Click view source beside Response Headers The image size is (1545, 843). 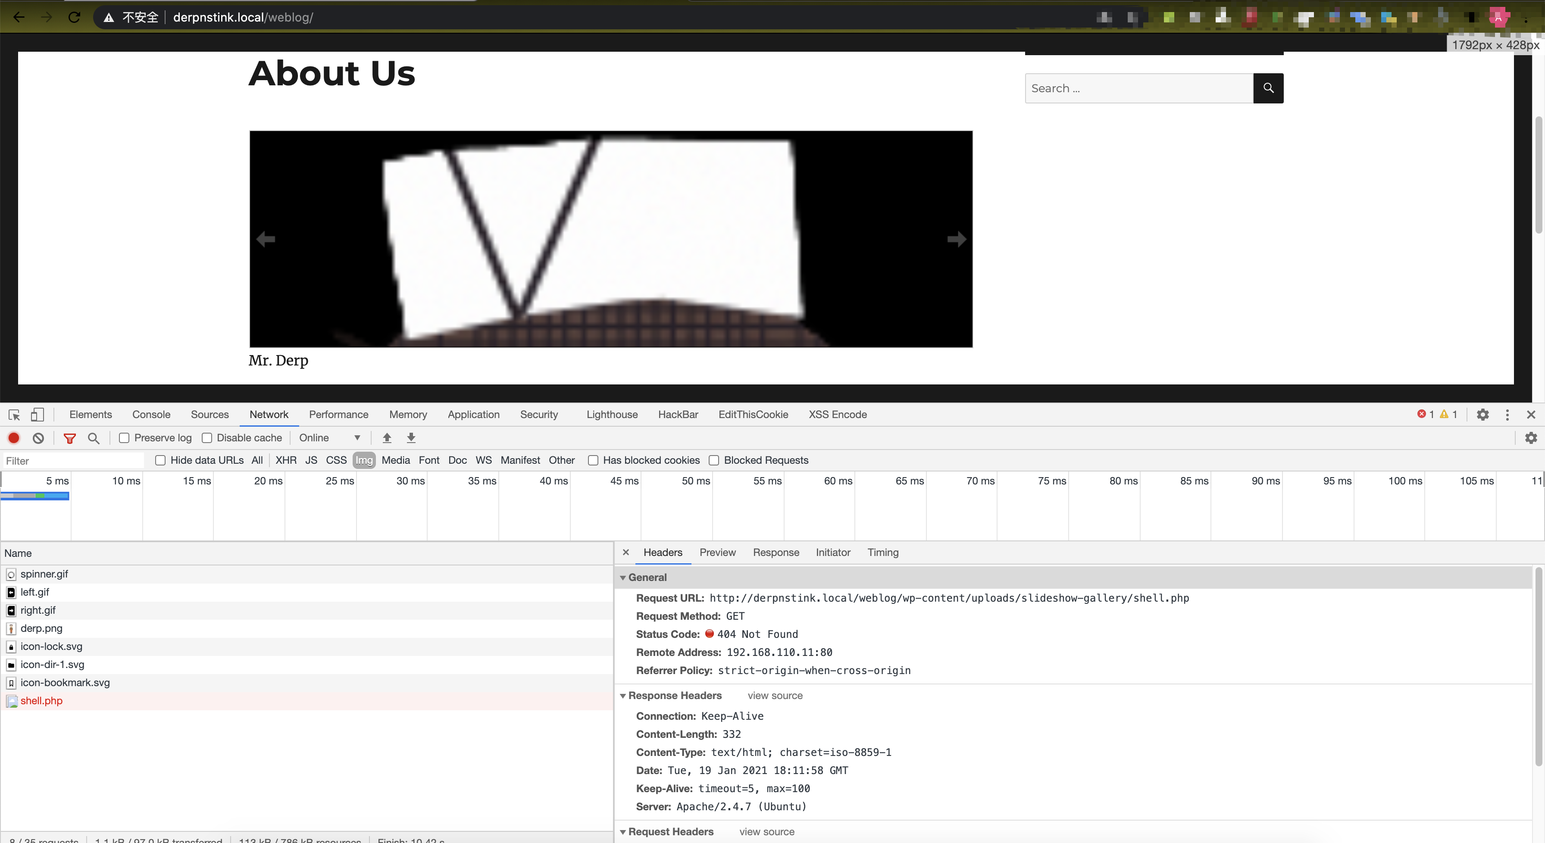[775, 696]
